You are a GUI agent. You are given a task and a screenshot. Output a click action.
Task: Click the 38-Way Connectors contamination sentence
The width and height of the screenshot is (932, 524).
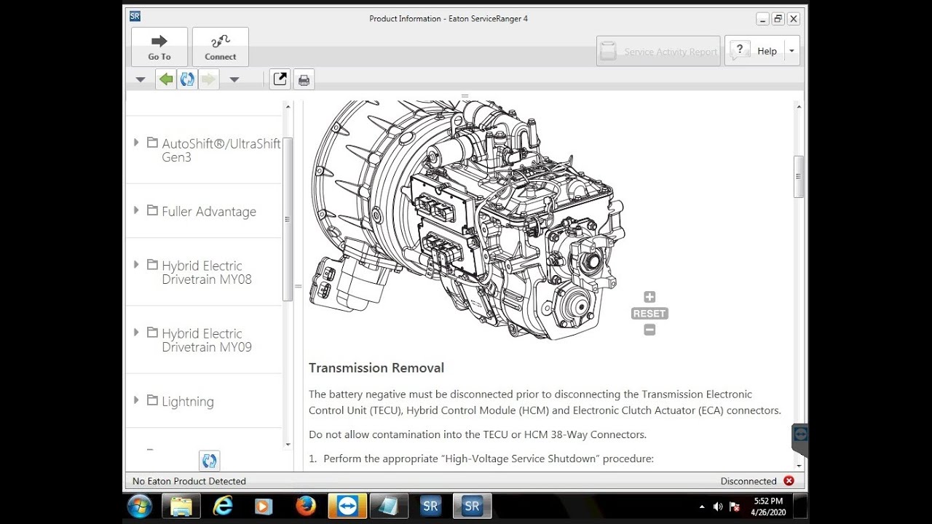[478, 434]
